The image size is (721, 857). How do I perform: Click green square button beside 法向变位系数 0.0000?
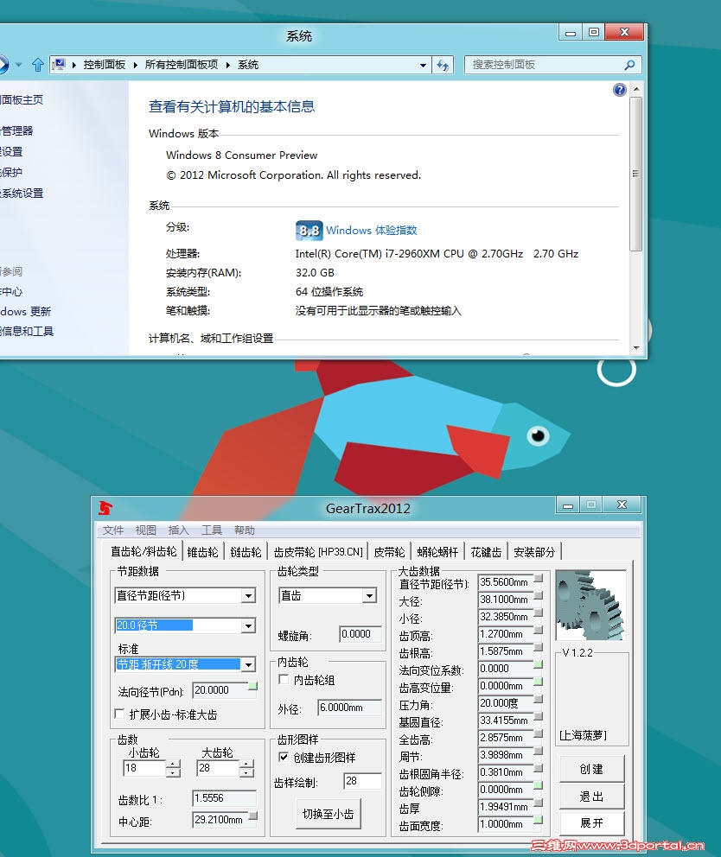coord(539,664)
